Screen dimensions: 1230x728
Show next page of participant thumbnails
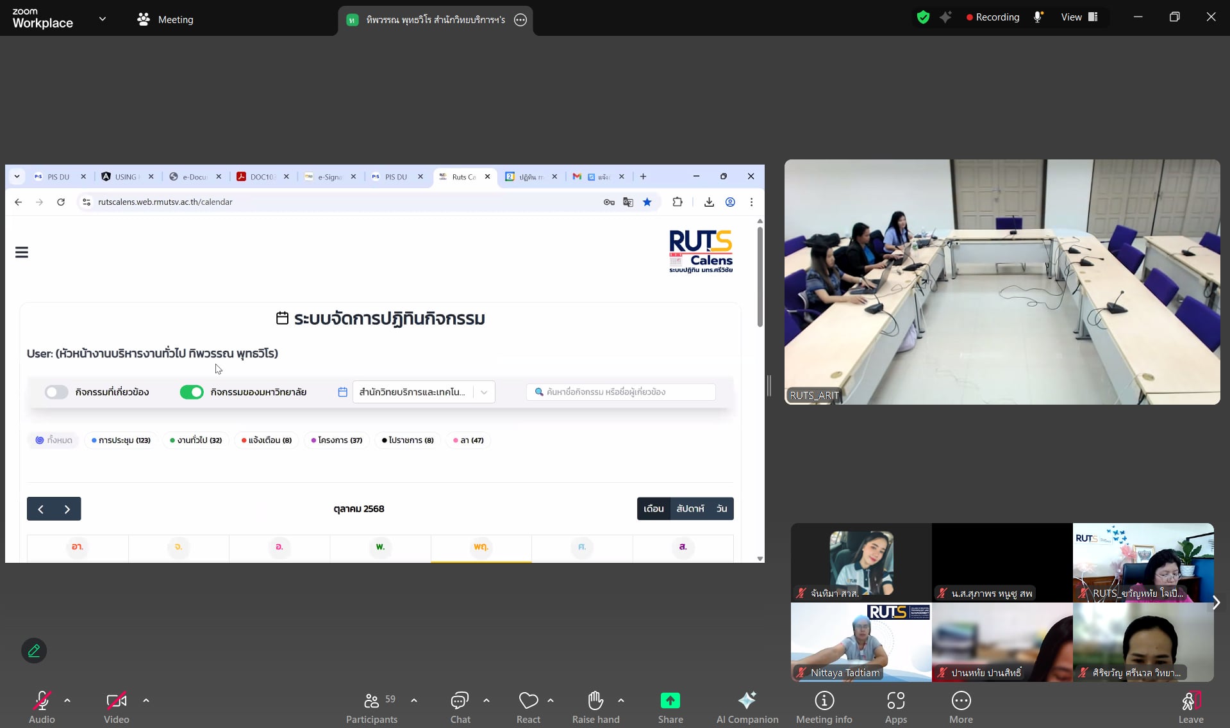pyautogui.click(x=1215, y=603)
